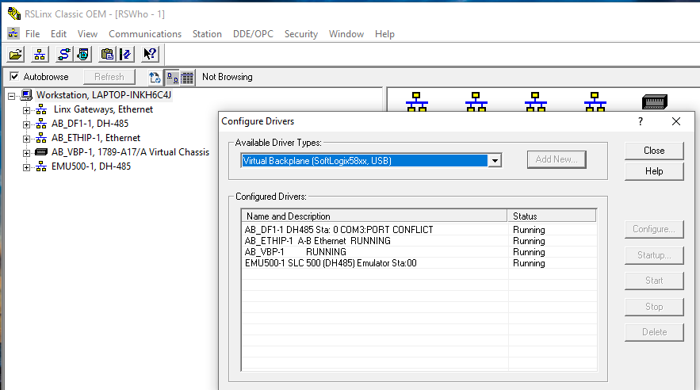
Task: Click the RSWho document icon in menu bar
Action: tap(13, 33)
